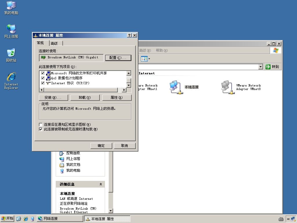Select the 'Internet 协议 (TCP/IP)' list row text

pyautogui.click(x=70, y=83)
